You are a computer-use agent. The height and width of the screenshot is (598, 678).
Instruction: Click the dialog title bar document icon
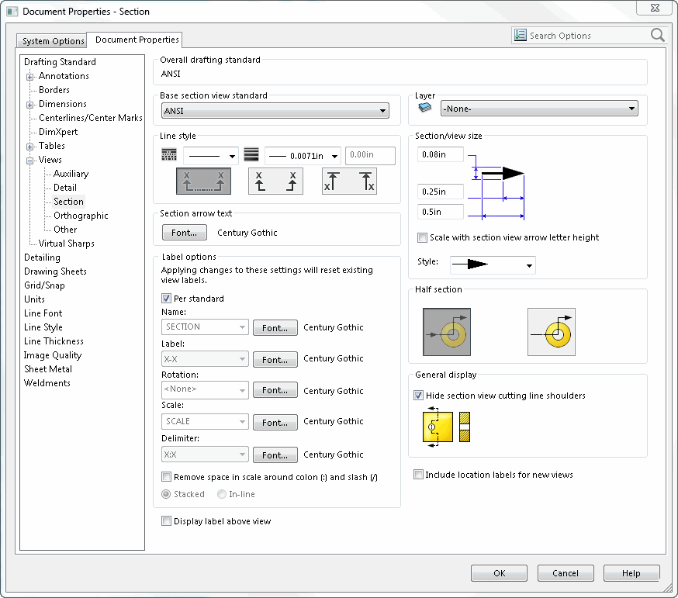pyautogui.click(x=12, y=12)
